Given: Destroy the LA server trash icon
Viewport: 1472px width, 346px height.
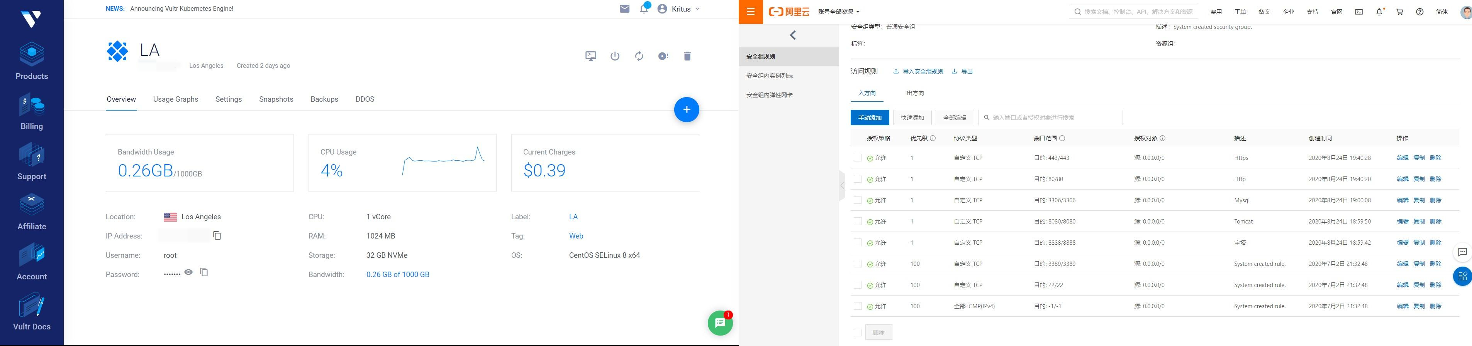Looking at the screenshot, I should coord(687,56).
